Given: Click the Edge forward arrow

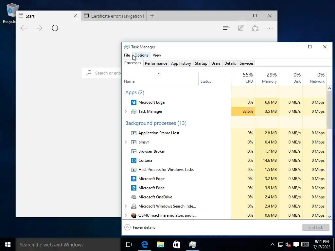Looking at the screenshot, I should (x=39, y=28).
